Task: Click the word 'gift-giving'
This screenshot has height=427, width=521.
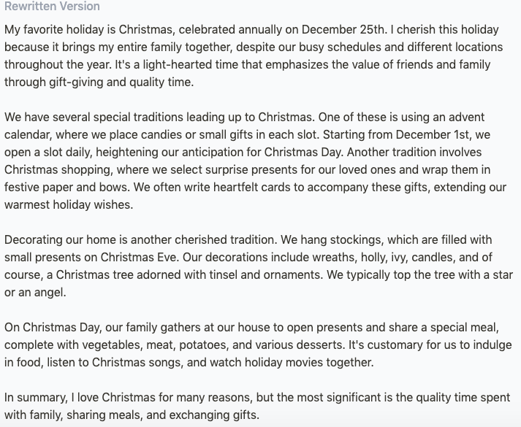Action: 76,82
